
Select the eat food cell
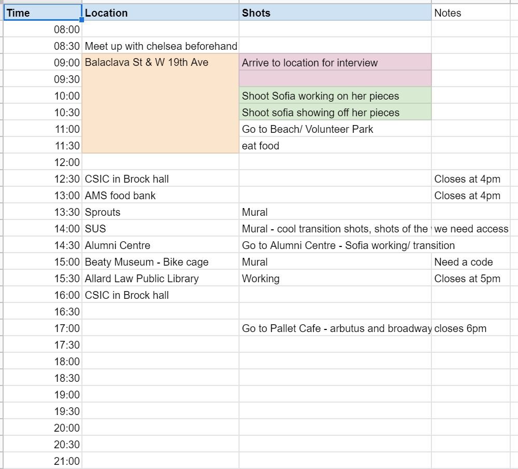pos(335,146)
